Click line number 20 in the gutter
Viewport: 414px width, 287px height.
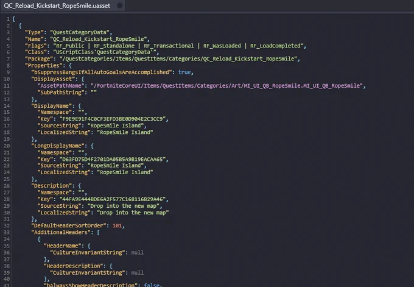coord(7,146)
